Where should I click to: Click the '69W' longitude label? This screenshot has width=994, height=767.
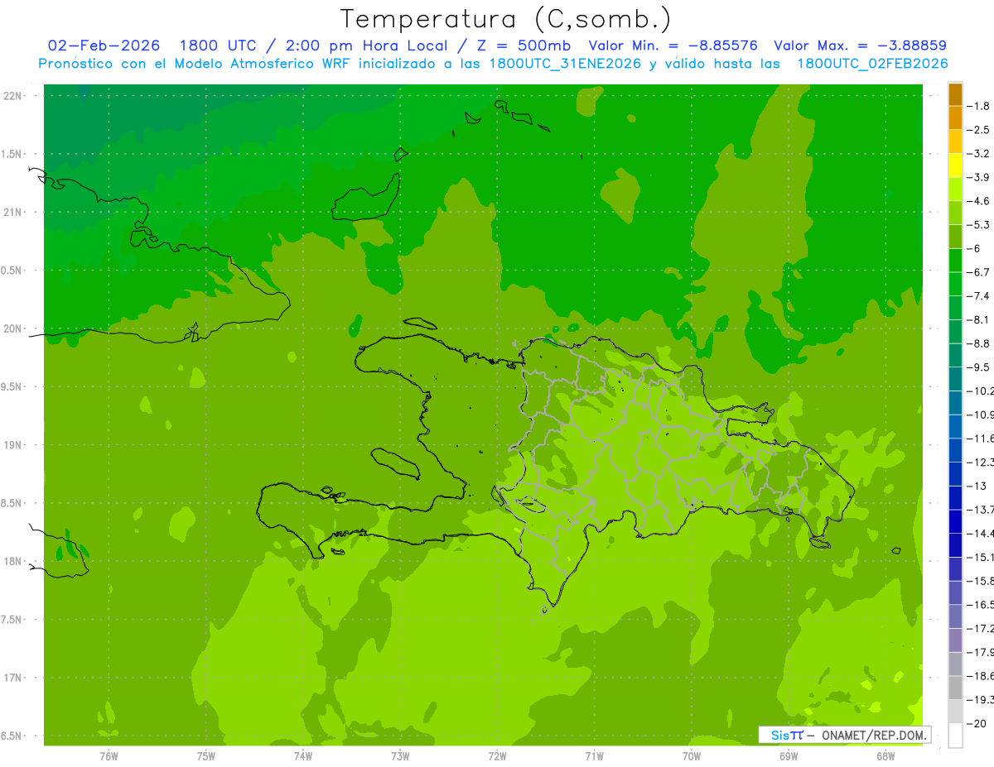(789, 755)
